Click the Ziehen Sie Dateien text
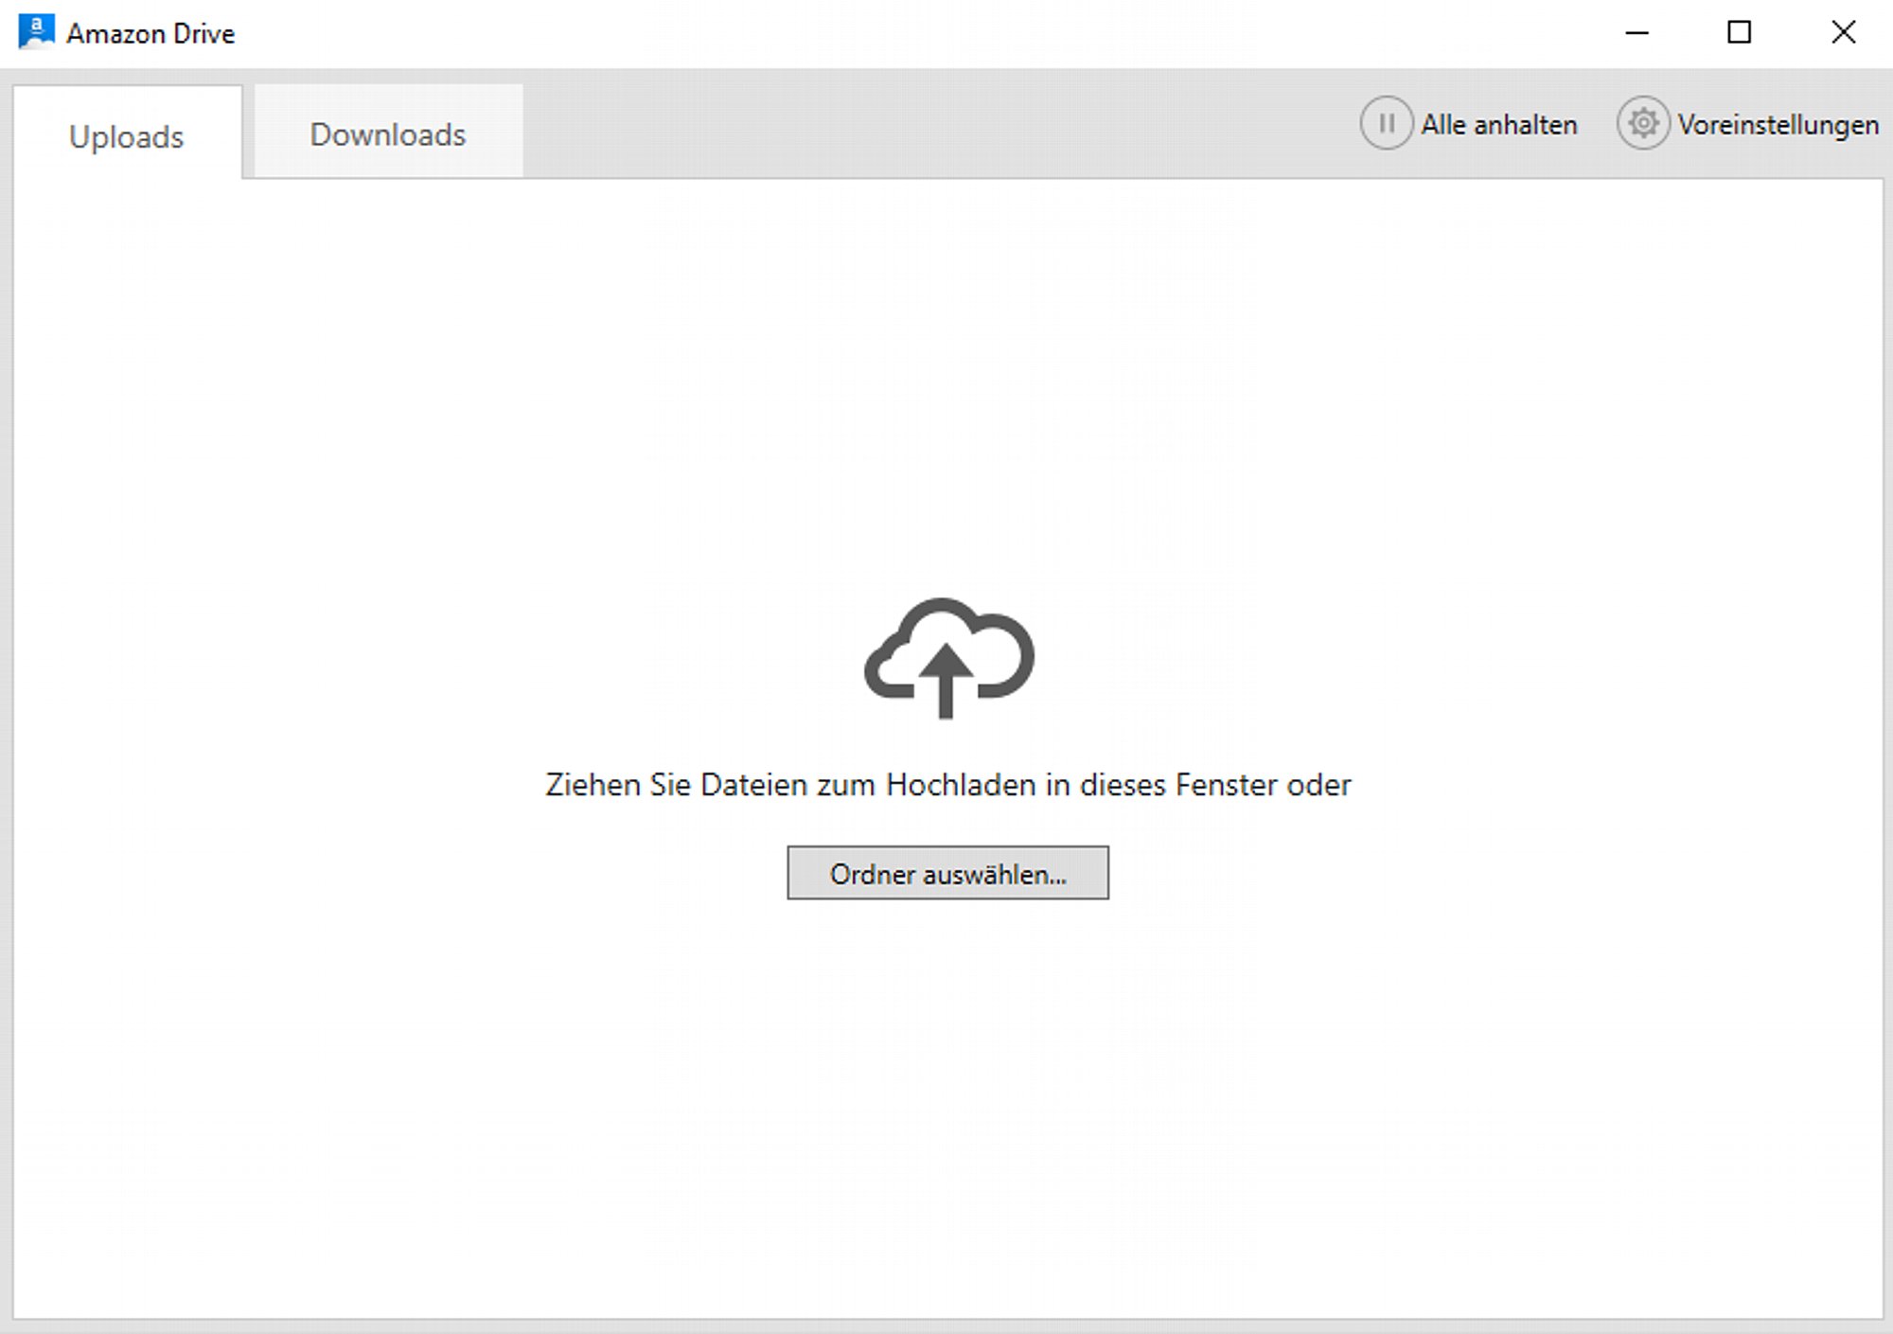This screenshot has height=1334, width=1893. [x=948, y=785]
